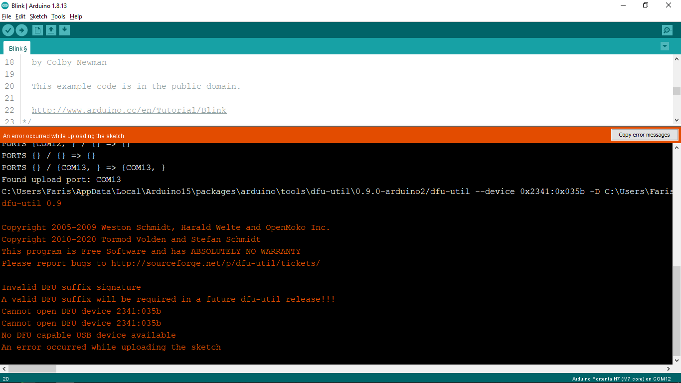Open the Serial Monitor icon
This screenshot has height=383, width=681.
click(x=667, y=30)
